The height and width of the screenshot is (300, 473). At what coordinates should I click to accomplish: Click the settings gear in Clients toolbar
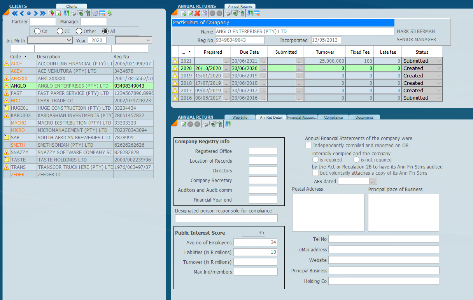click(x=95, y=14)
